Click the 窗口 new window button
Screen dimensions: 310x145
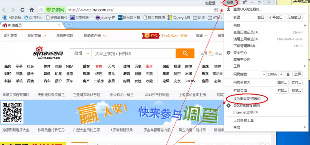(261, 17)
